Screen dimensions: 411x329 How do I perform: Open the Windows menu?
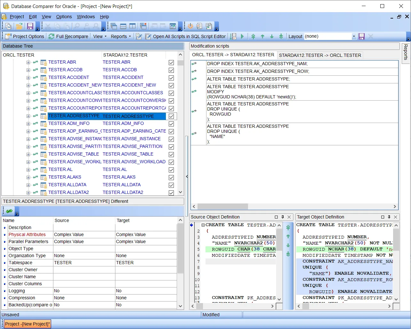pos(86,17)
